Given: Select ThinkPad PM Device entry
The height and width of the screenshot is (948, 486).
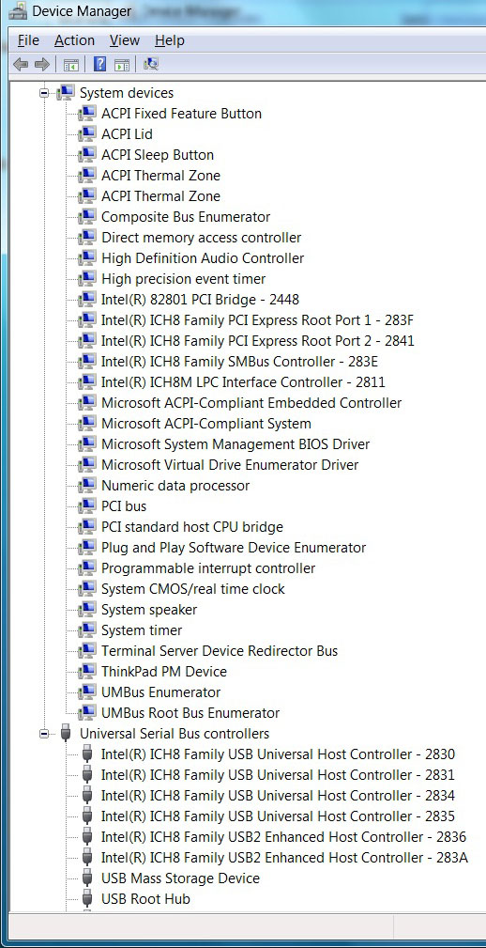Looking at the screenshot, I should [x=164, y=672].
